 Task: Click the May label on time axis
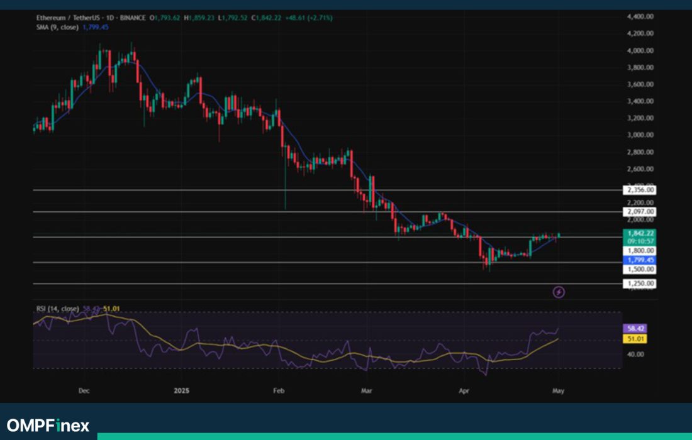pyautogui.click(x=559, y=390)
